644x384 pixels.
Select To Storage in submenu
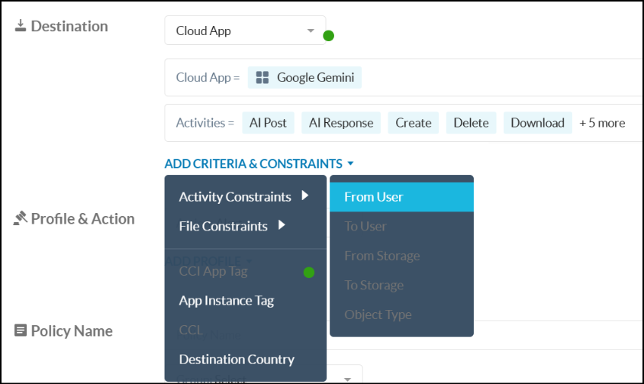coord(401,285)
